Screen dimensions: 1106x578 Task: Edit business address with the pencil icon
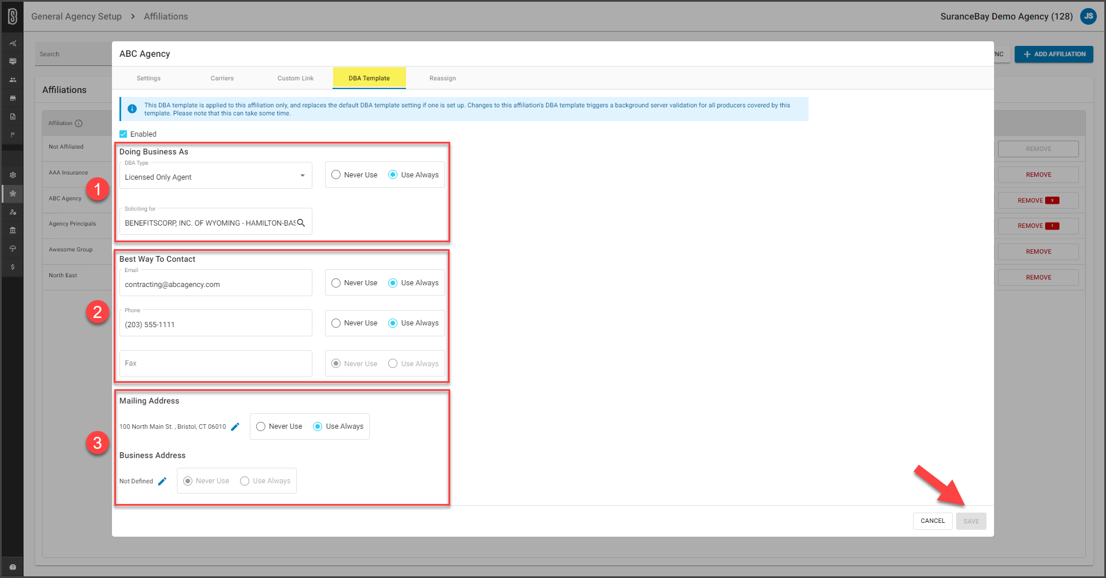(x=162, y=481)
